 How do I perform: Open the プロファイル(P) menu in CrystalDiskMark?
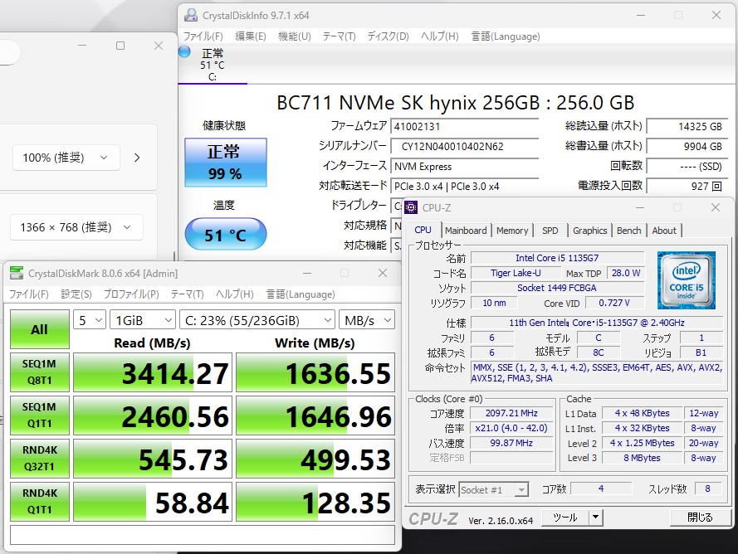tap(130, 294)
